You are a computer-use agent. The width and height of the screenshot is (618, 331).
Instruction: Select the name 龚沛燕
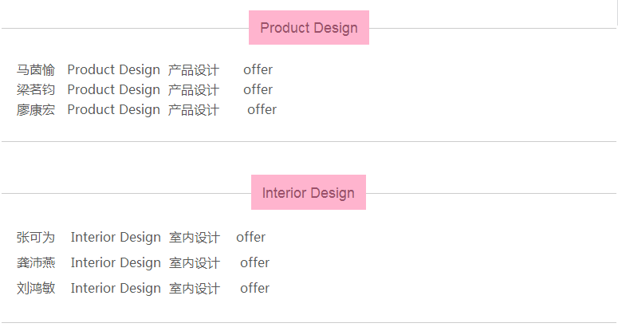pyautogui.click(x=36, y=263)
